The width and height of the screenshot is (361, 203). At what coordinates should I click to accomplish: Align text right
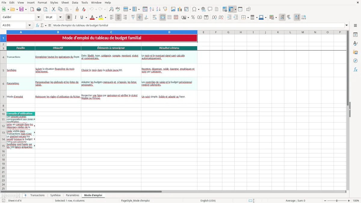pos(125,17)
